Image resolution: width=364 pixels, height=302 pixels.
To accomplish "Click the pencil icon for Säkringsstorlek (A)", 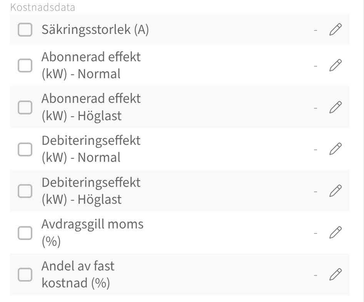I will [336, 29].
